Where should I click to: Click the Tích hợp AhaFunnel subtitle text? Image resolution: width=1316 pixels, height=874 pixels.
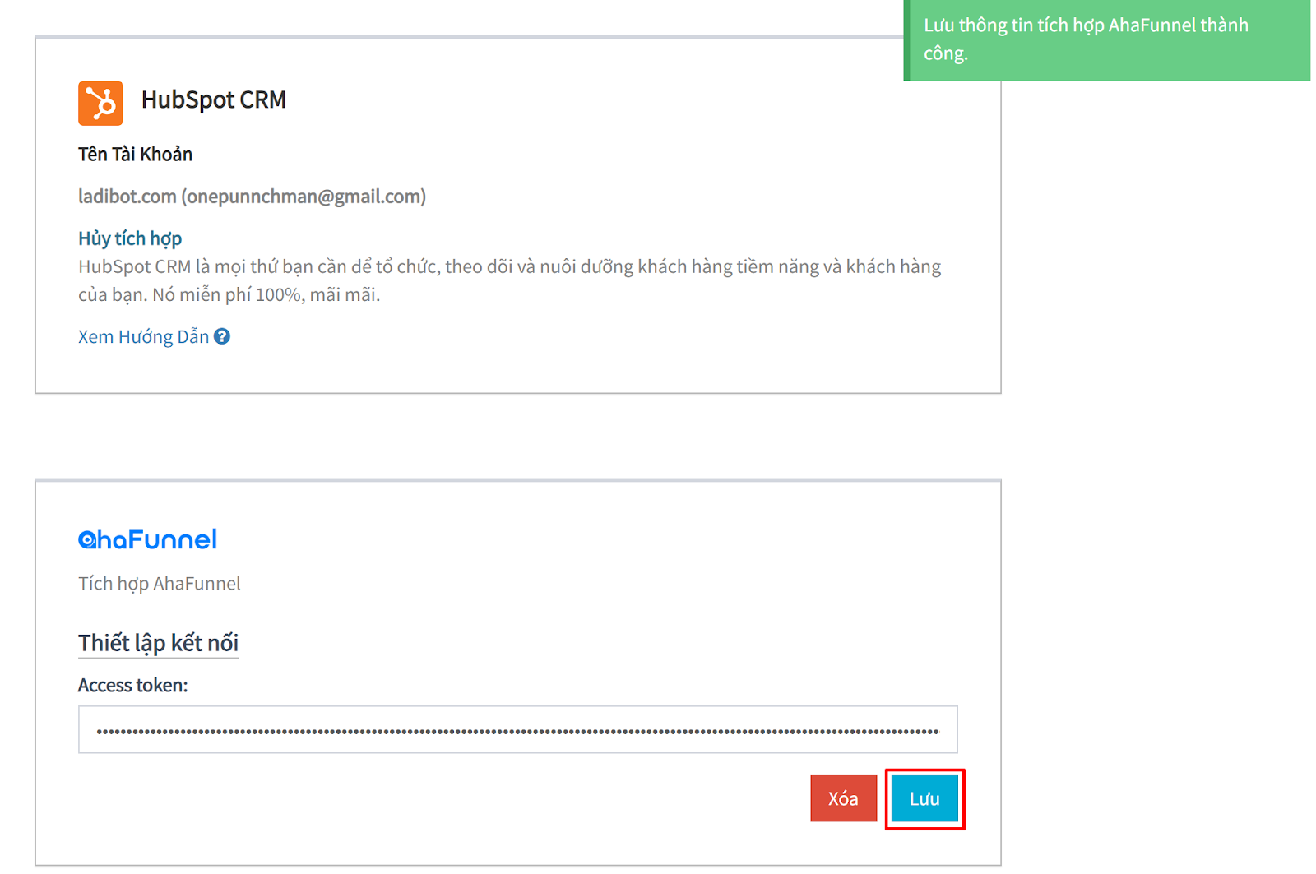coord(160,584)
